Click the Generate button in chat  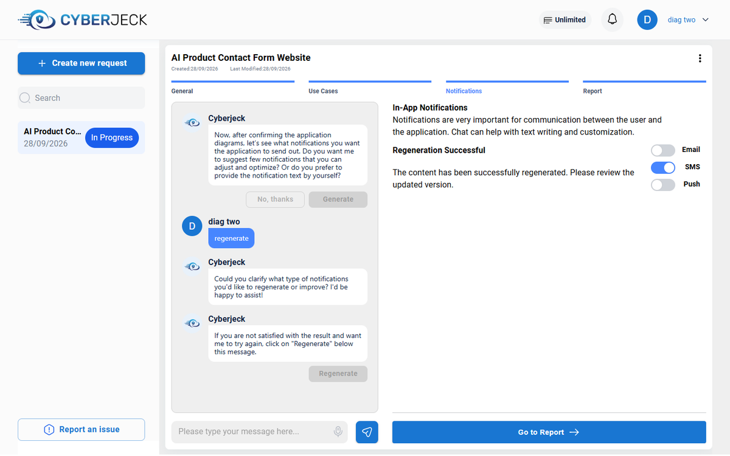(x=338, y=199)
